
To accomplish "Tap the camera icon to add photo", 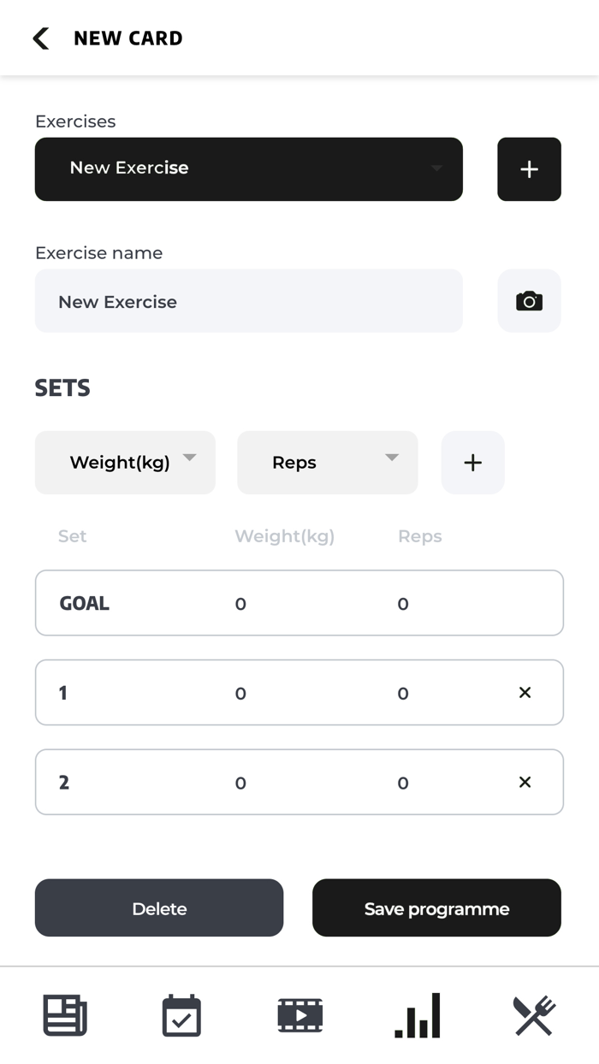I will [529, 301].
